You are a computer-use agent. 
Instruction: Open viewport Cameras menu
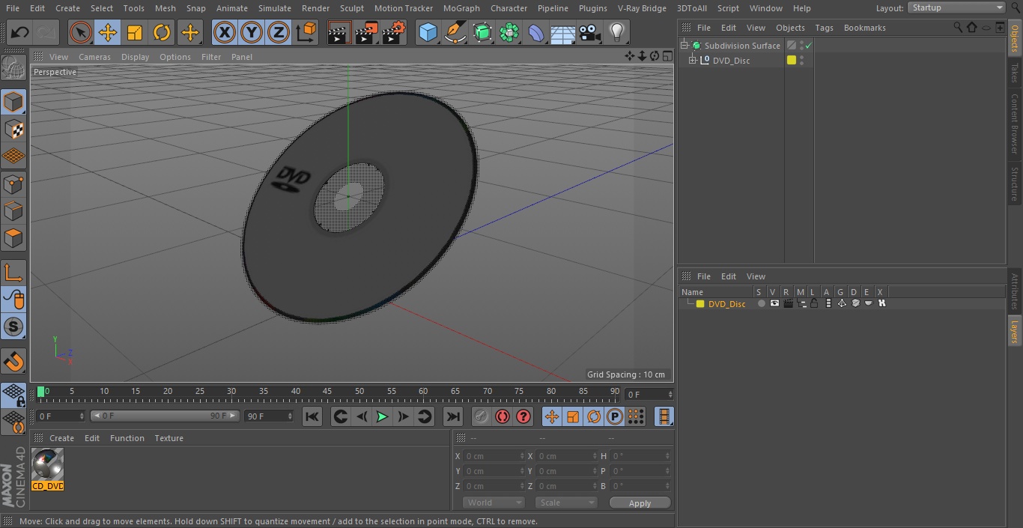tap(94, 57)
